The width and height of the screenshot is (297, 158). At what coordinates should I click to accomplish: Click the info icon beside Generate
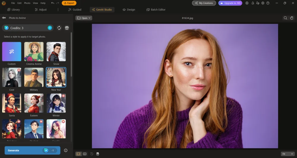[66, 150]
